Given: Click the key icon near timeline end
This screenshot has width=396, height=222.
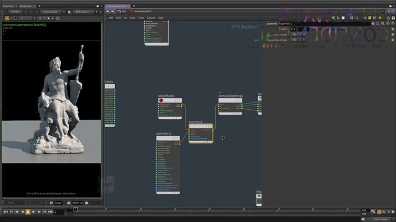Looking at the screenshot, I should [x=373, y=212].
